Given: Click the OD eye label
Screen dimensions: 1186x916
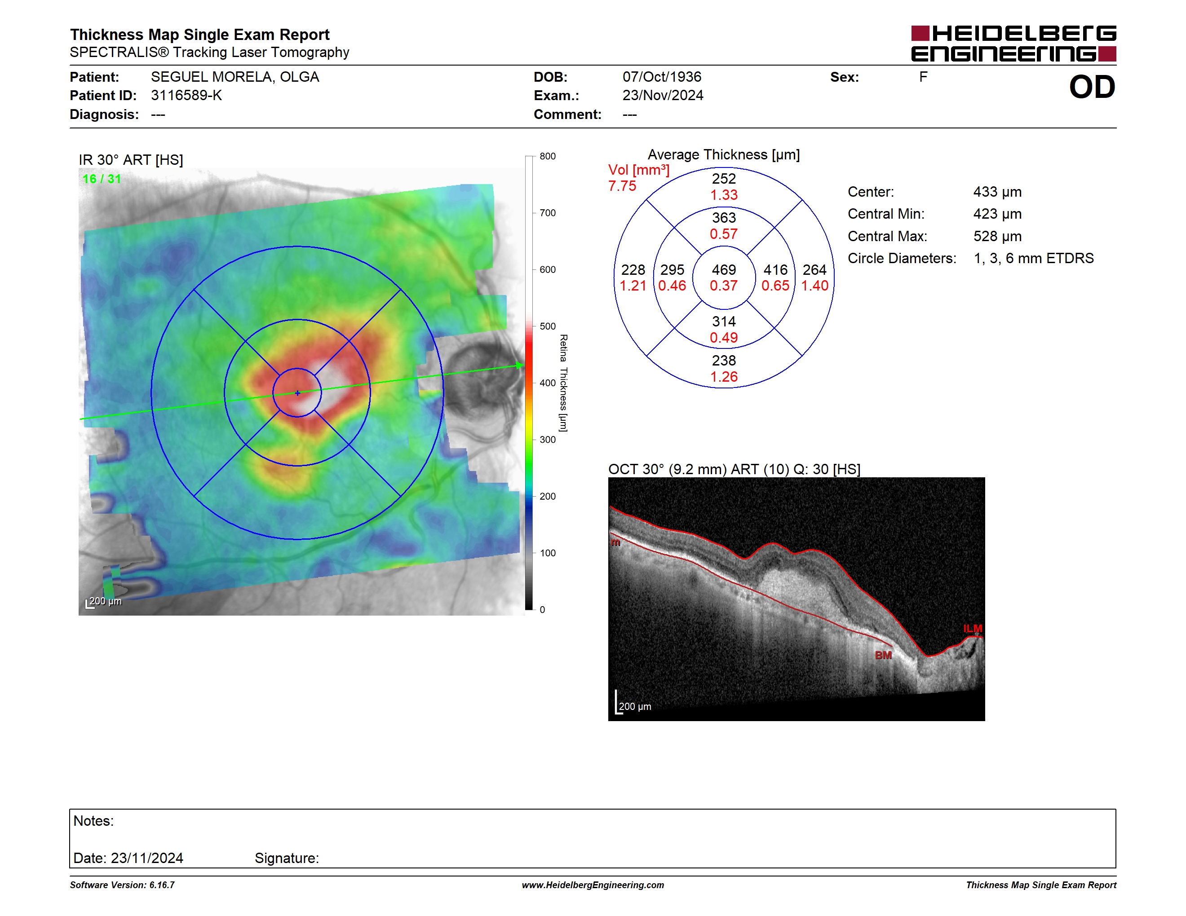Looking at the screenshot, I should pyautogui.click(x=1092, y=87).
